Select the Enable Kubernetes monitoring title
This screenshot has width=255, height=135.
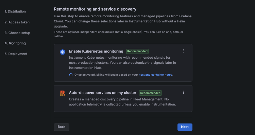(x=96, y=51)
